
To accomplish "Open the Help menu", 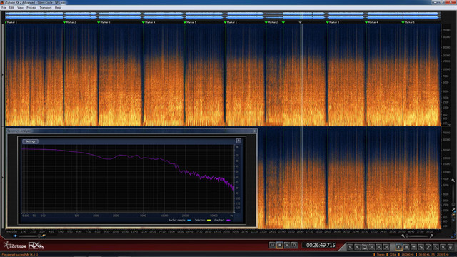I will (x=58, y=8).
